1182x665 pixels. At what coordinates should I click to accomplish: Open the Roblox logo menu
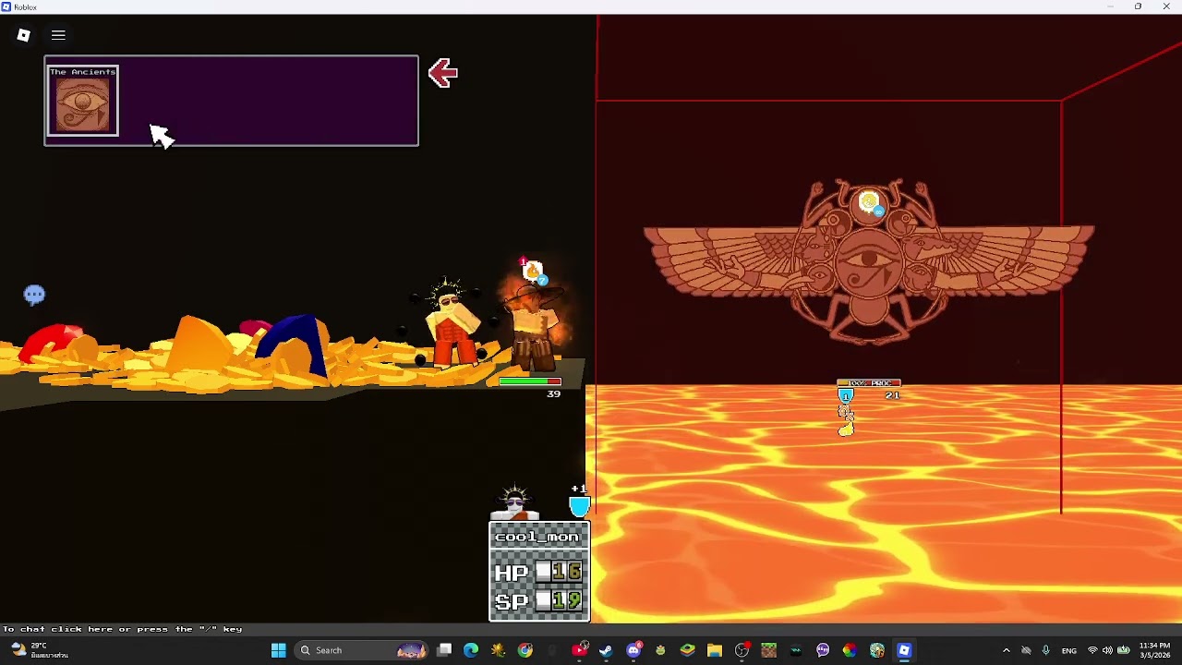tap(23, 35)
